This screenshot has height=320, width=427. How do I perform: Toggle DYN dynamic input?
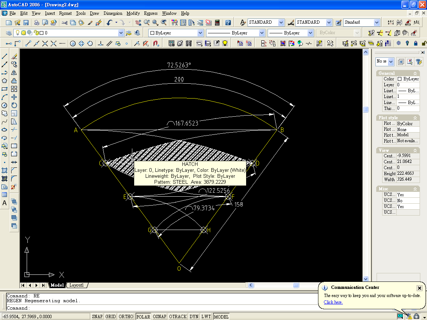click(194, 316)
